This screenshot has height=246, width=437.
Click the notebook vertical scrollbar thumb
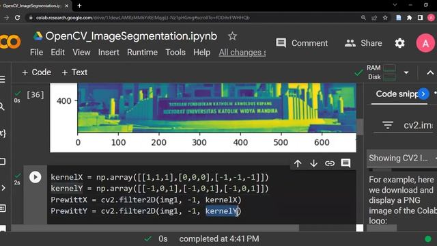pyautogui.click(x=360, y=126)
